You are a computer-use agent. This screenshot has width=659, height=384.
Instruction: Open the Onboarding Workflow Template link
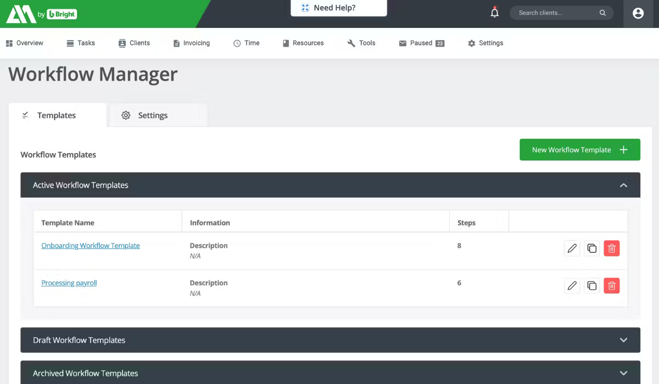click(91, 245)
